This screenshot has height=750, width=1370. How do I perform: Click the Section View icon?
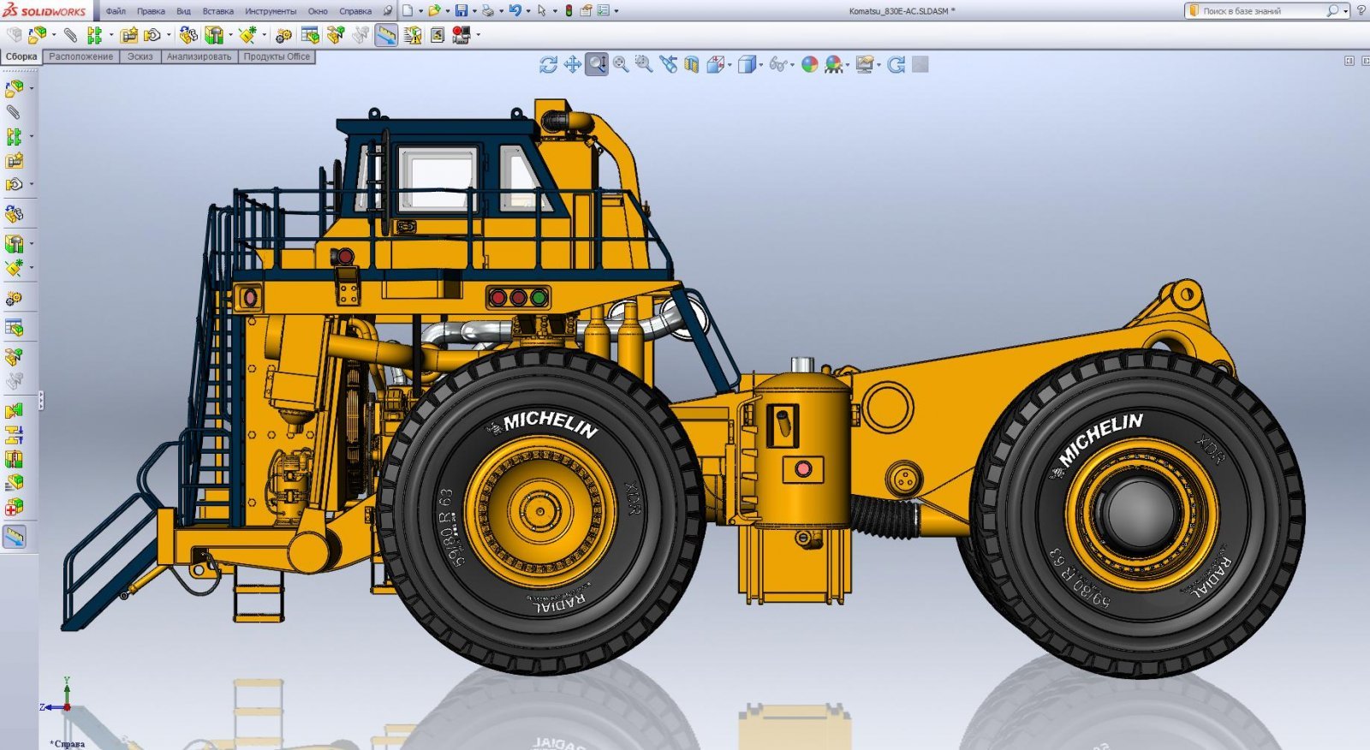(x=691, y=65)
